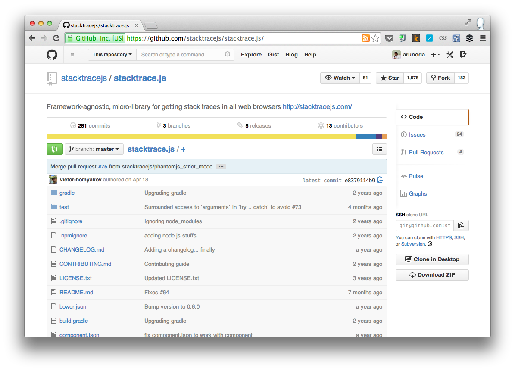Click the orange language bar segment
This screenshot has width=515, height=371.
384,137
